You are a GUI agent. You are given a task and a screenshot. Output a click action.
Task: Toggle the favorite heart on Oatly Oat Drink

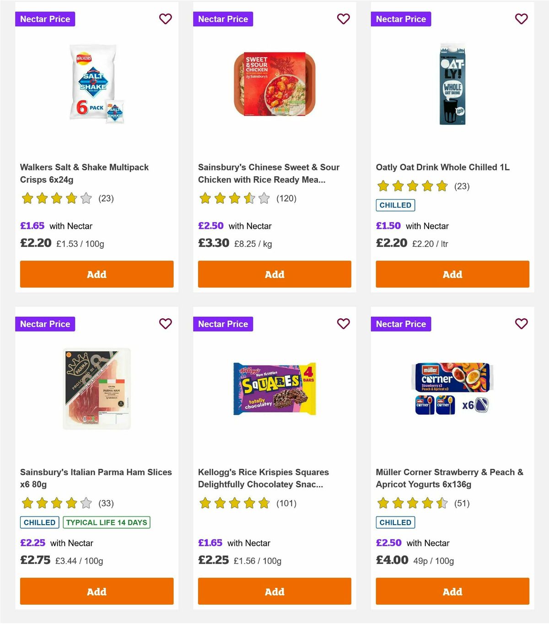tap(521, 19)
